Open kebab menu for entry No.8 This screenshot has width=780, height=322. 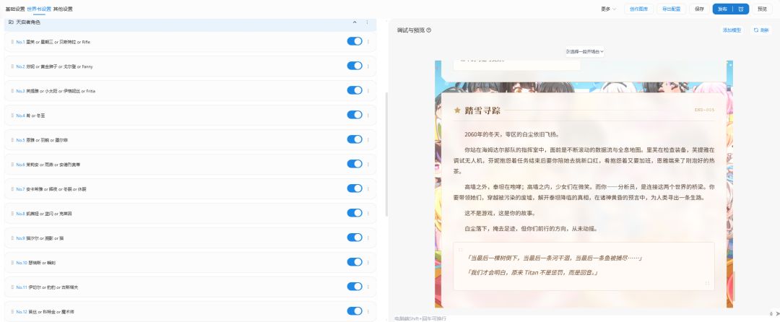pos(368,213)
